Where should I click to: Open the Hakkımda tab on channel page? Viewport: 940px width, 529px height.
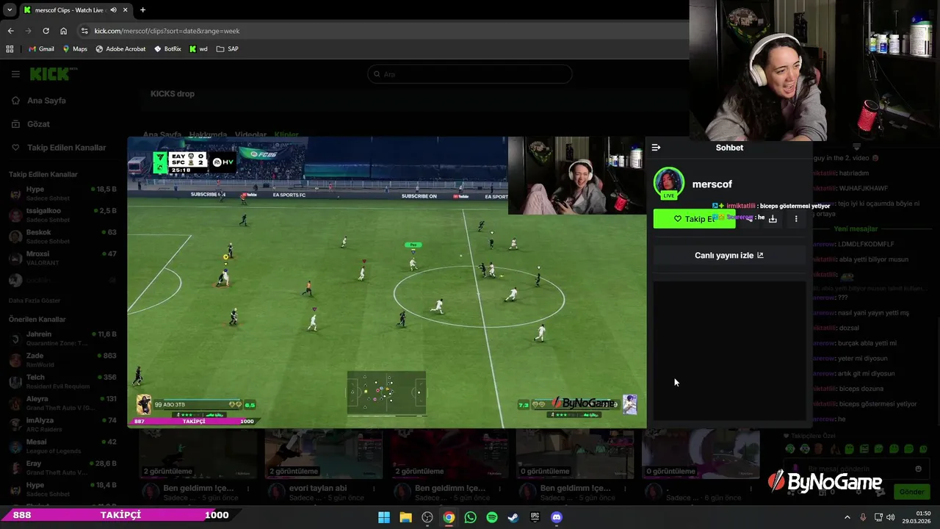click(208, 135)
